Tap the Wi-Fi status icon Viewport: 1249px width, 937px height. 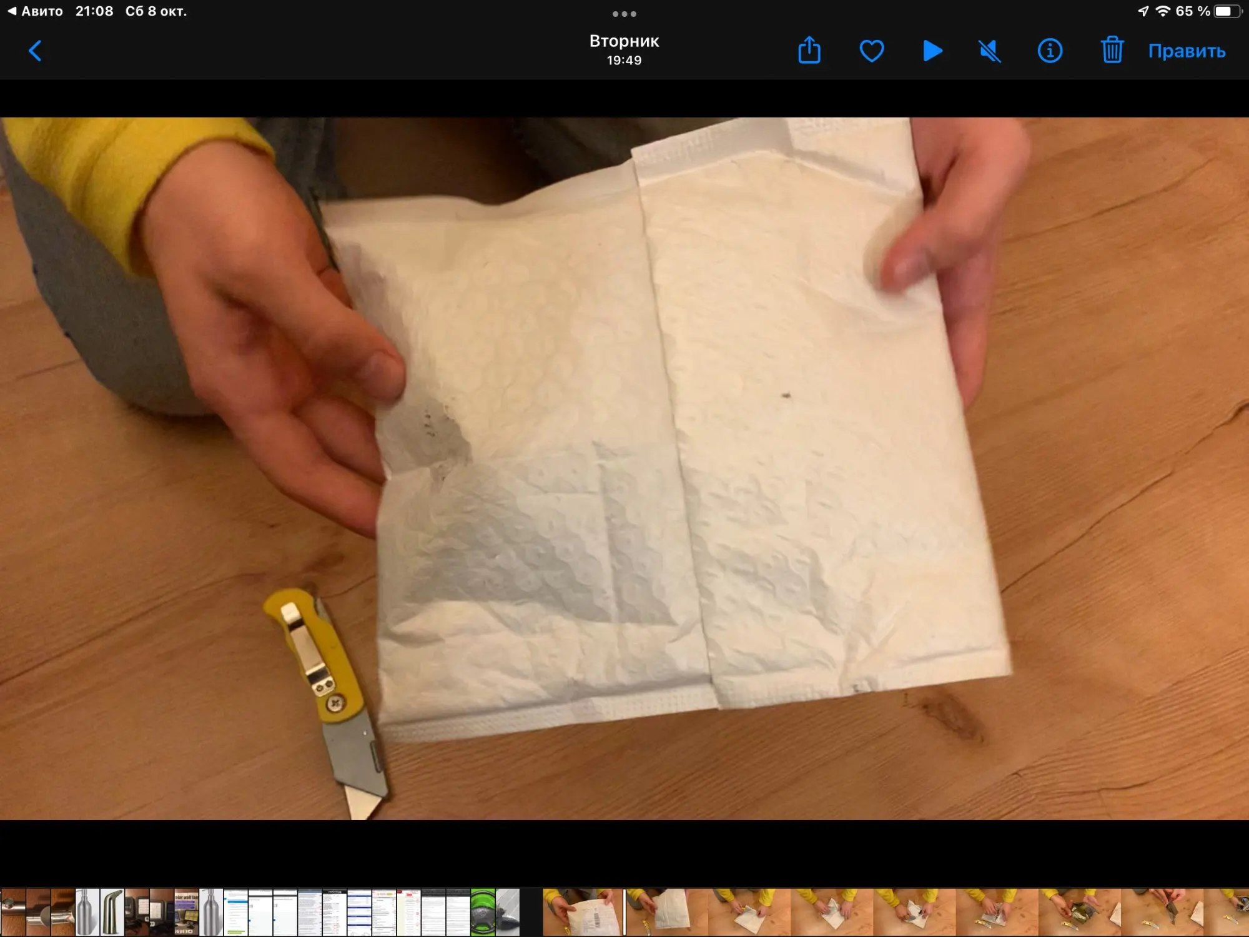1162,11
